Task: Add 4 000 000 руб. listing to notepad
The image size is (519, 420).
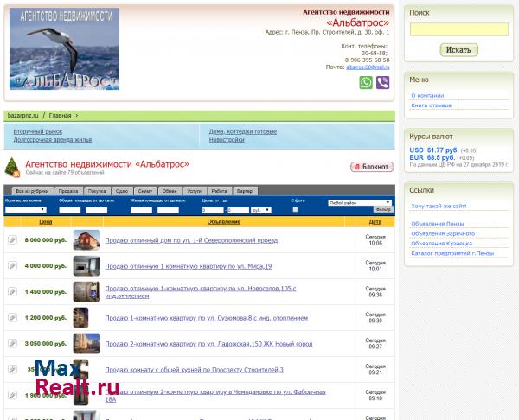Action: coord(12,265)
